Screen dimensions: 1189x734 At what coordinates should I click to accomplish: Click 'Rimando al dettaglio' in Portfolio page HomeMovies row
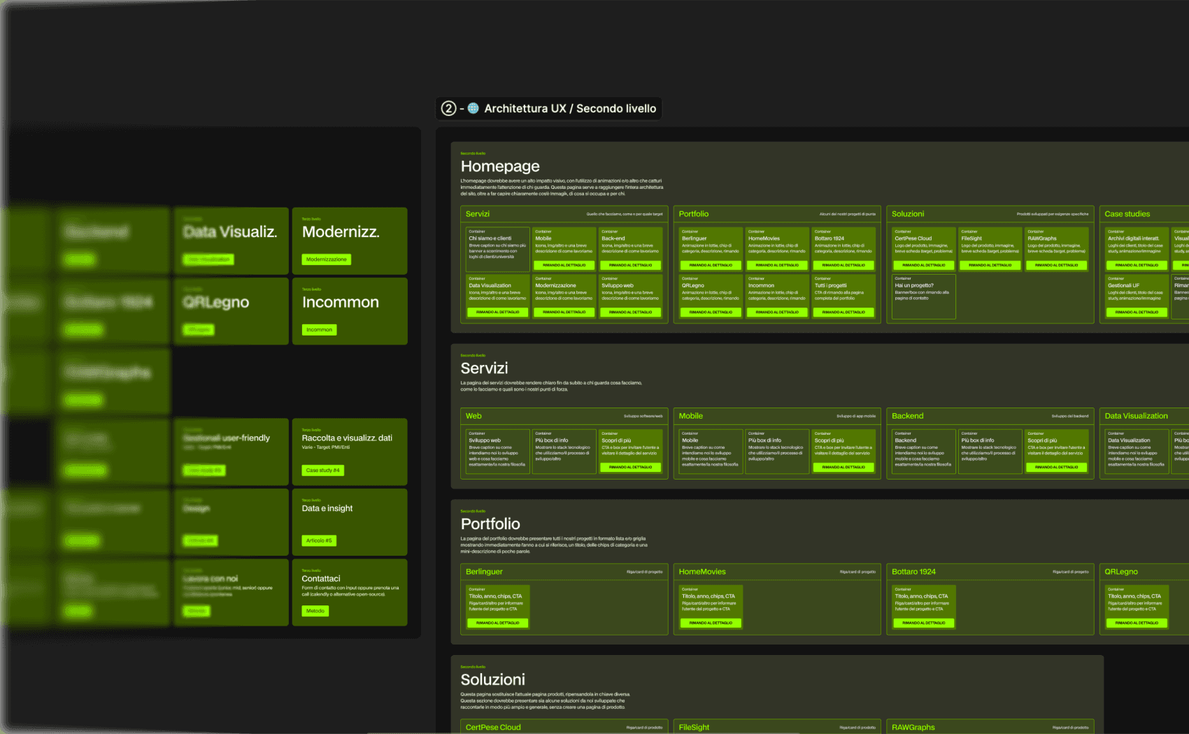(711, 623)
